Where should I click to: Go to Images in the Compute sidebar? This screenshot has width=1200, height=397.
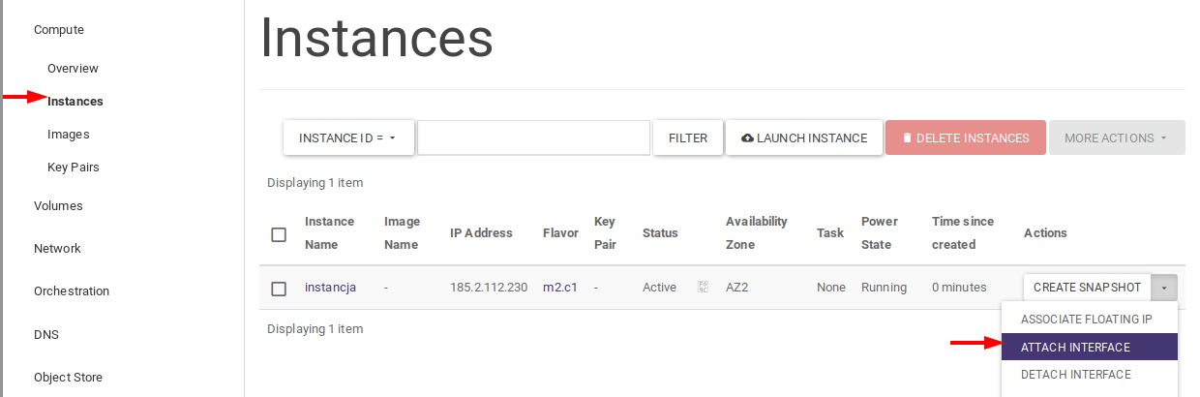[68, 135]
